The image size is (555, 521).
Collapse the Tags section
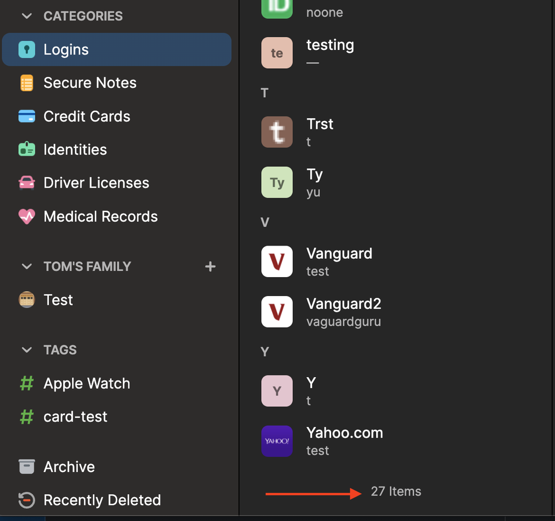pyautogui.click(x=26, y=350)
